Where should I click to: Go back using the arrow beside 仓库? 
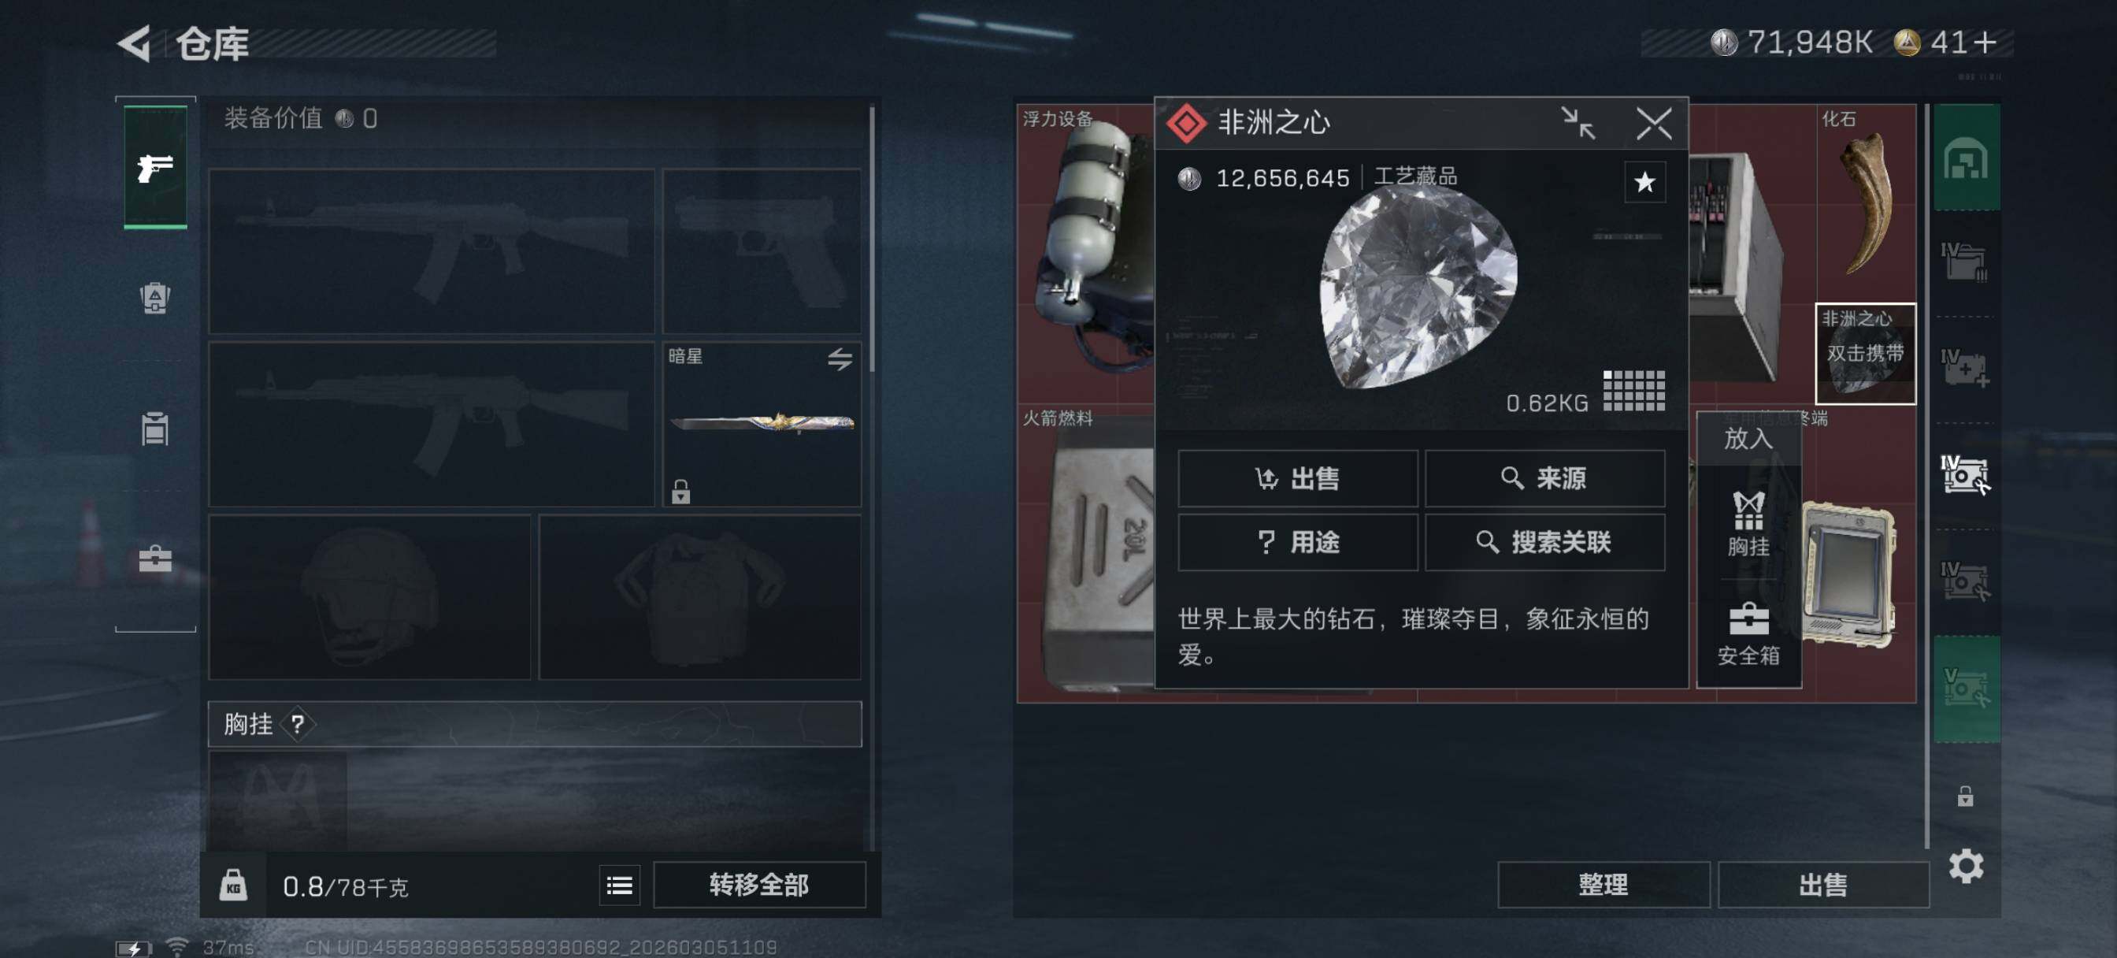click(x=135, y=43)
